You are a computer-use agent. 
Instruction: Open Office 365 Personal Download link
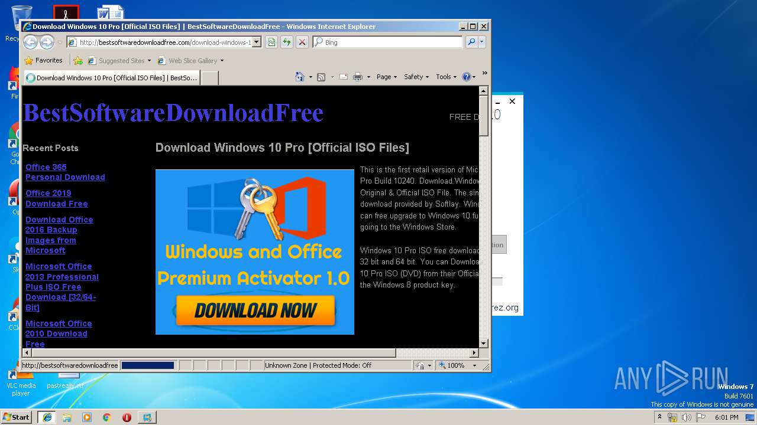point(65,172)
